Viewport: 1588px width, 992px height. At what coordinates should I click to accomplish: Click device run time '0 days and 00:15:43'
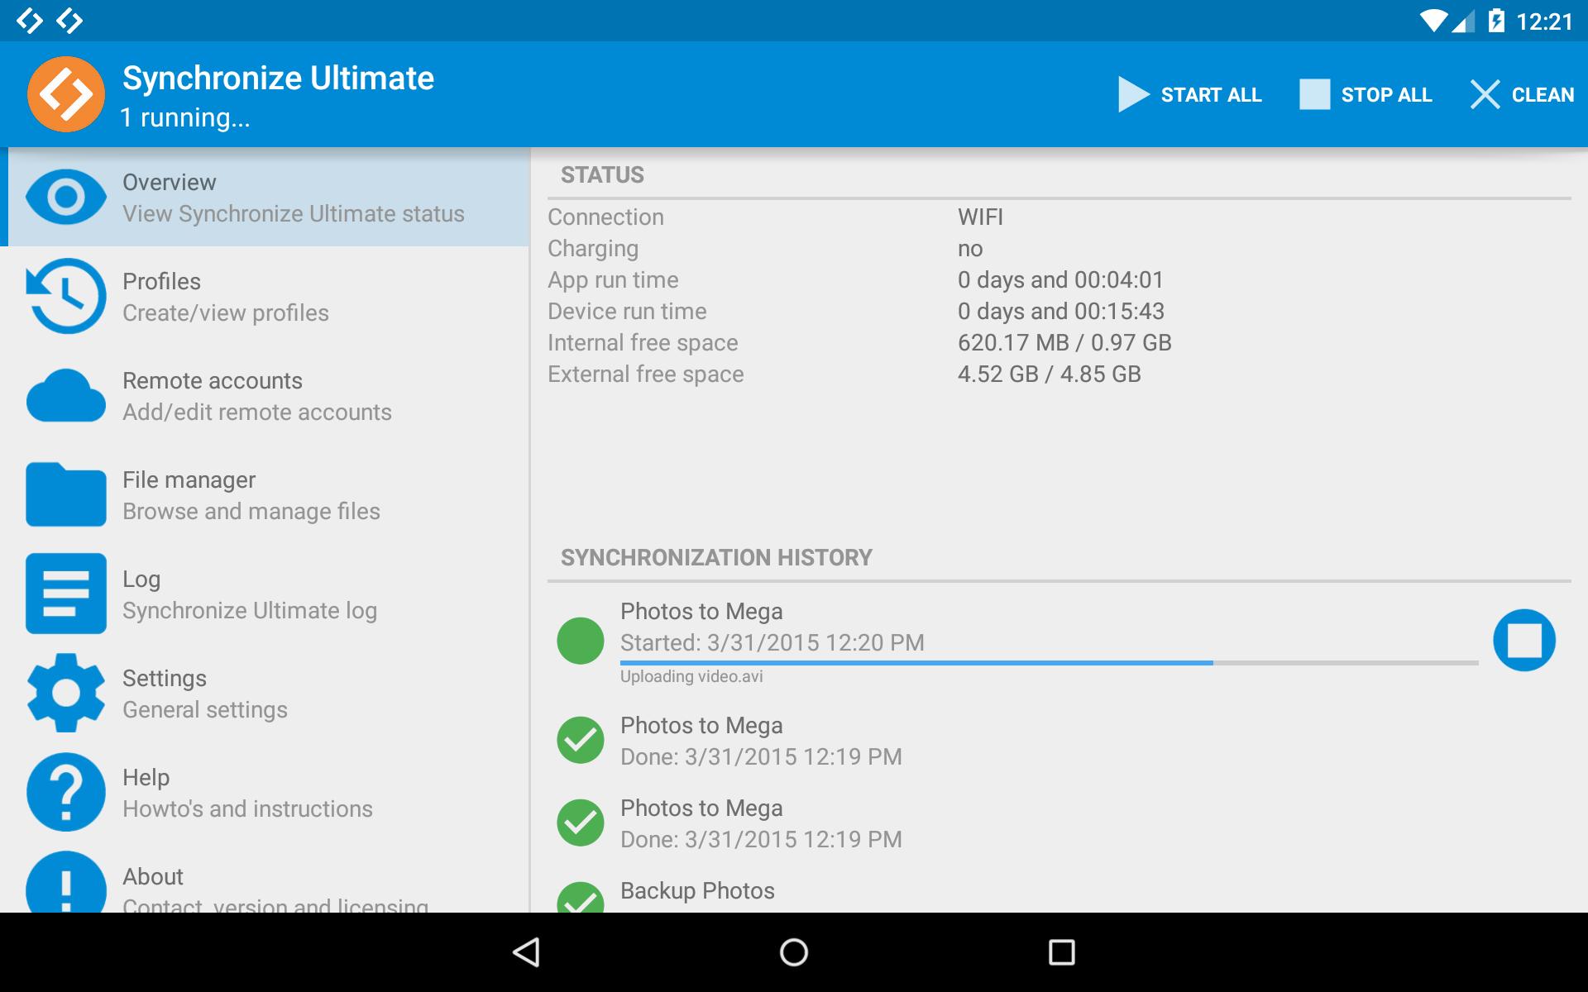click(x=1060, y=311)
